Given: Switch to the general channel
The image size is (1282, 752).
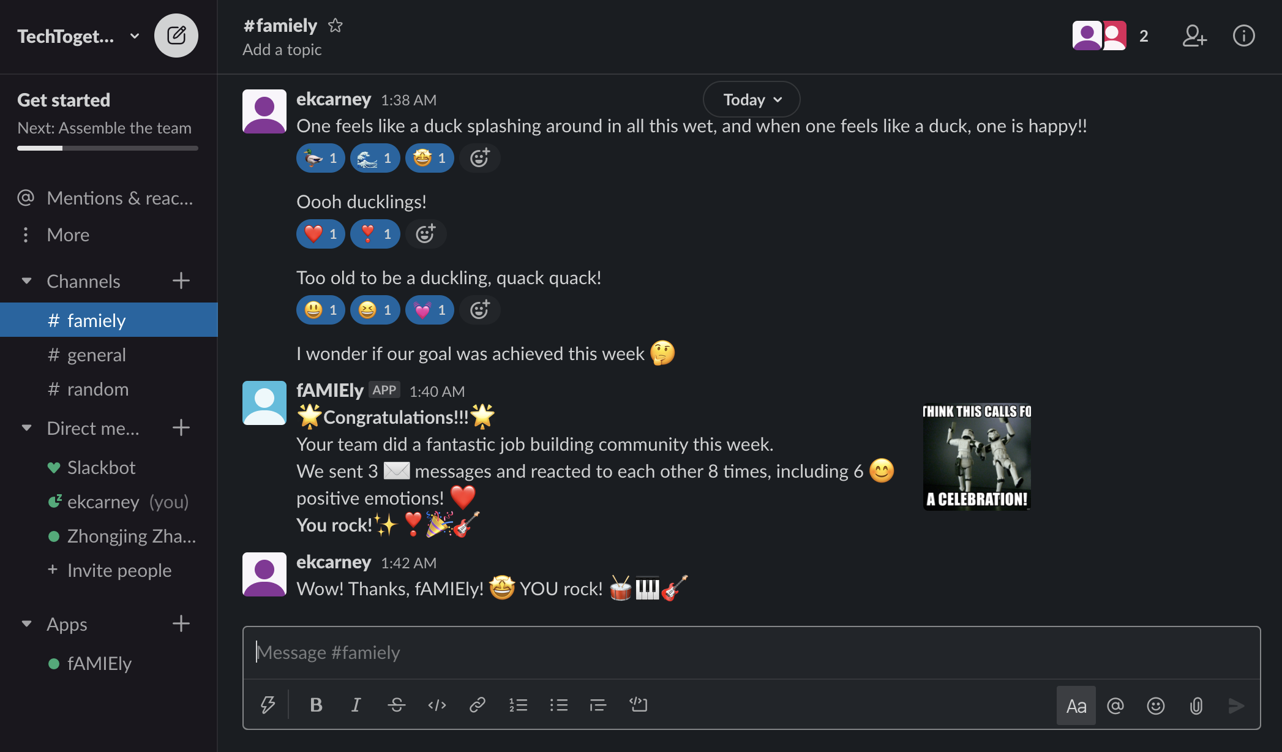Looking at the screenshot, I should pos(96,355).
